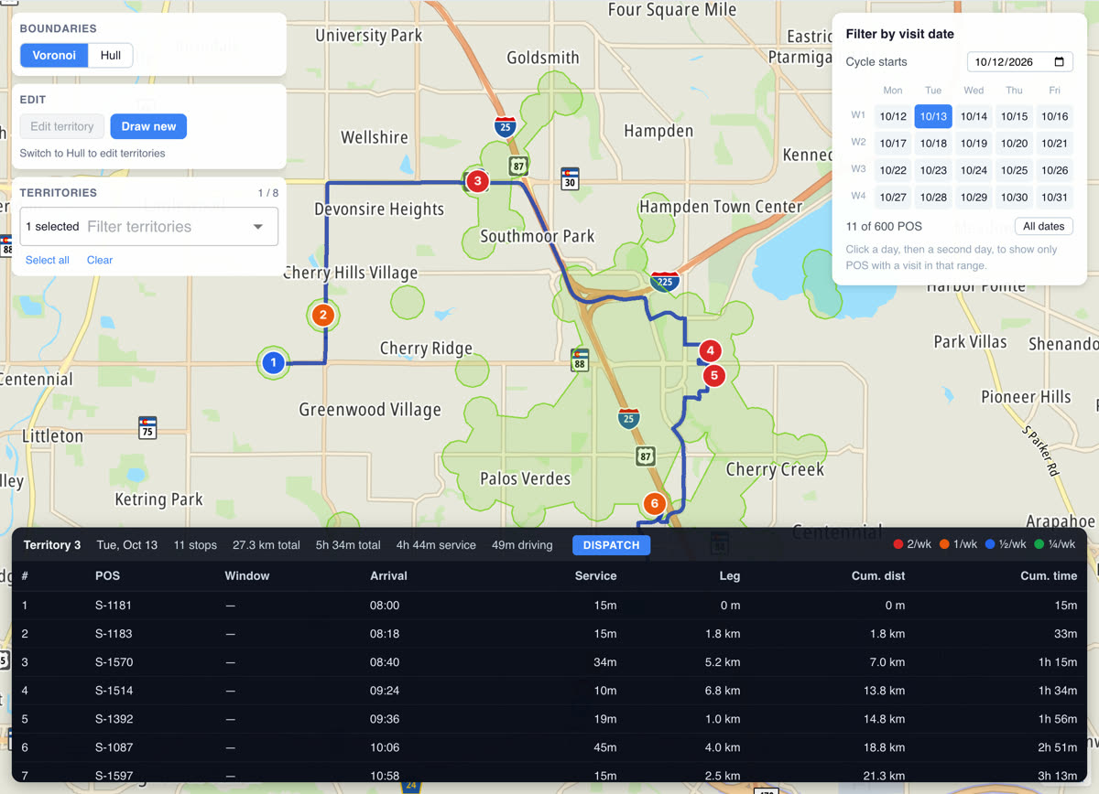Select stop row S-1514
This screenshot has height=794, width=1099.
pos(549,691)
